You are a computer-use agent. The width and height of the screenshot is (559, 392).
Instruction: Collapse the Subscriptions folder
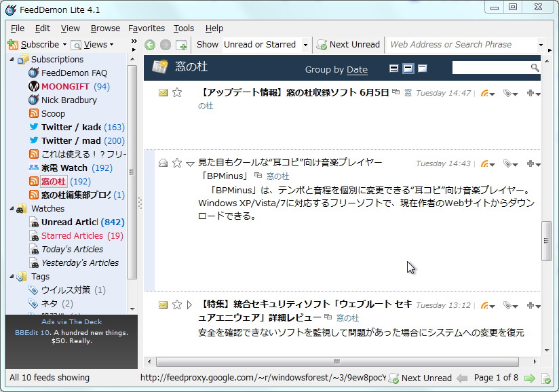[12, 59]
